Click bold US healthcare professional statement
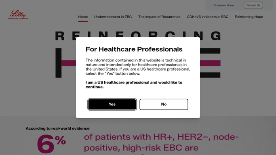Image resolution: width=276 pixels, height=155 pixels. [x=134, y=85]
